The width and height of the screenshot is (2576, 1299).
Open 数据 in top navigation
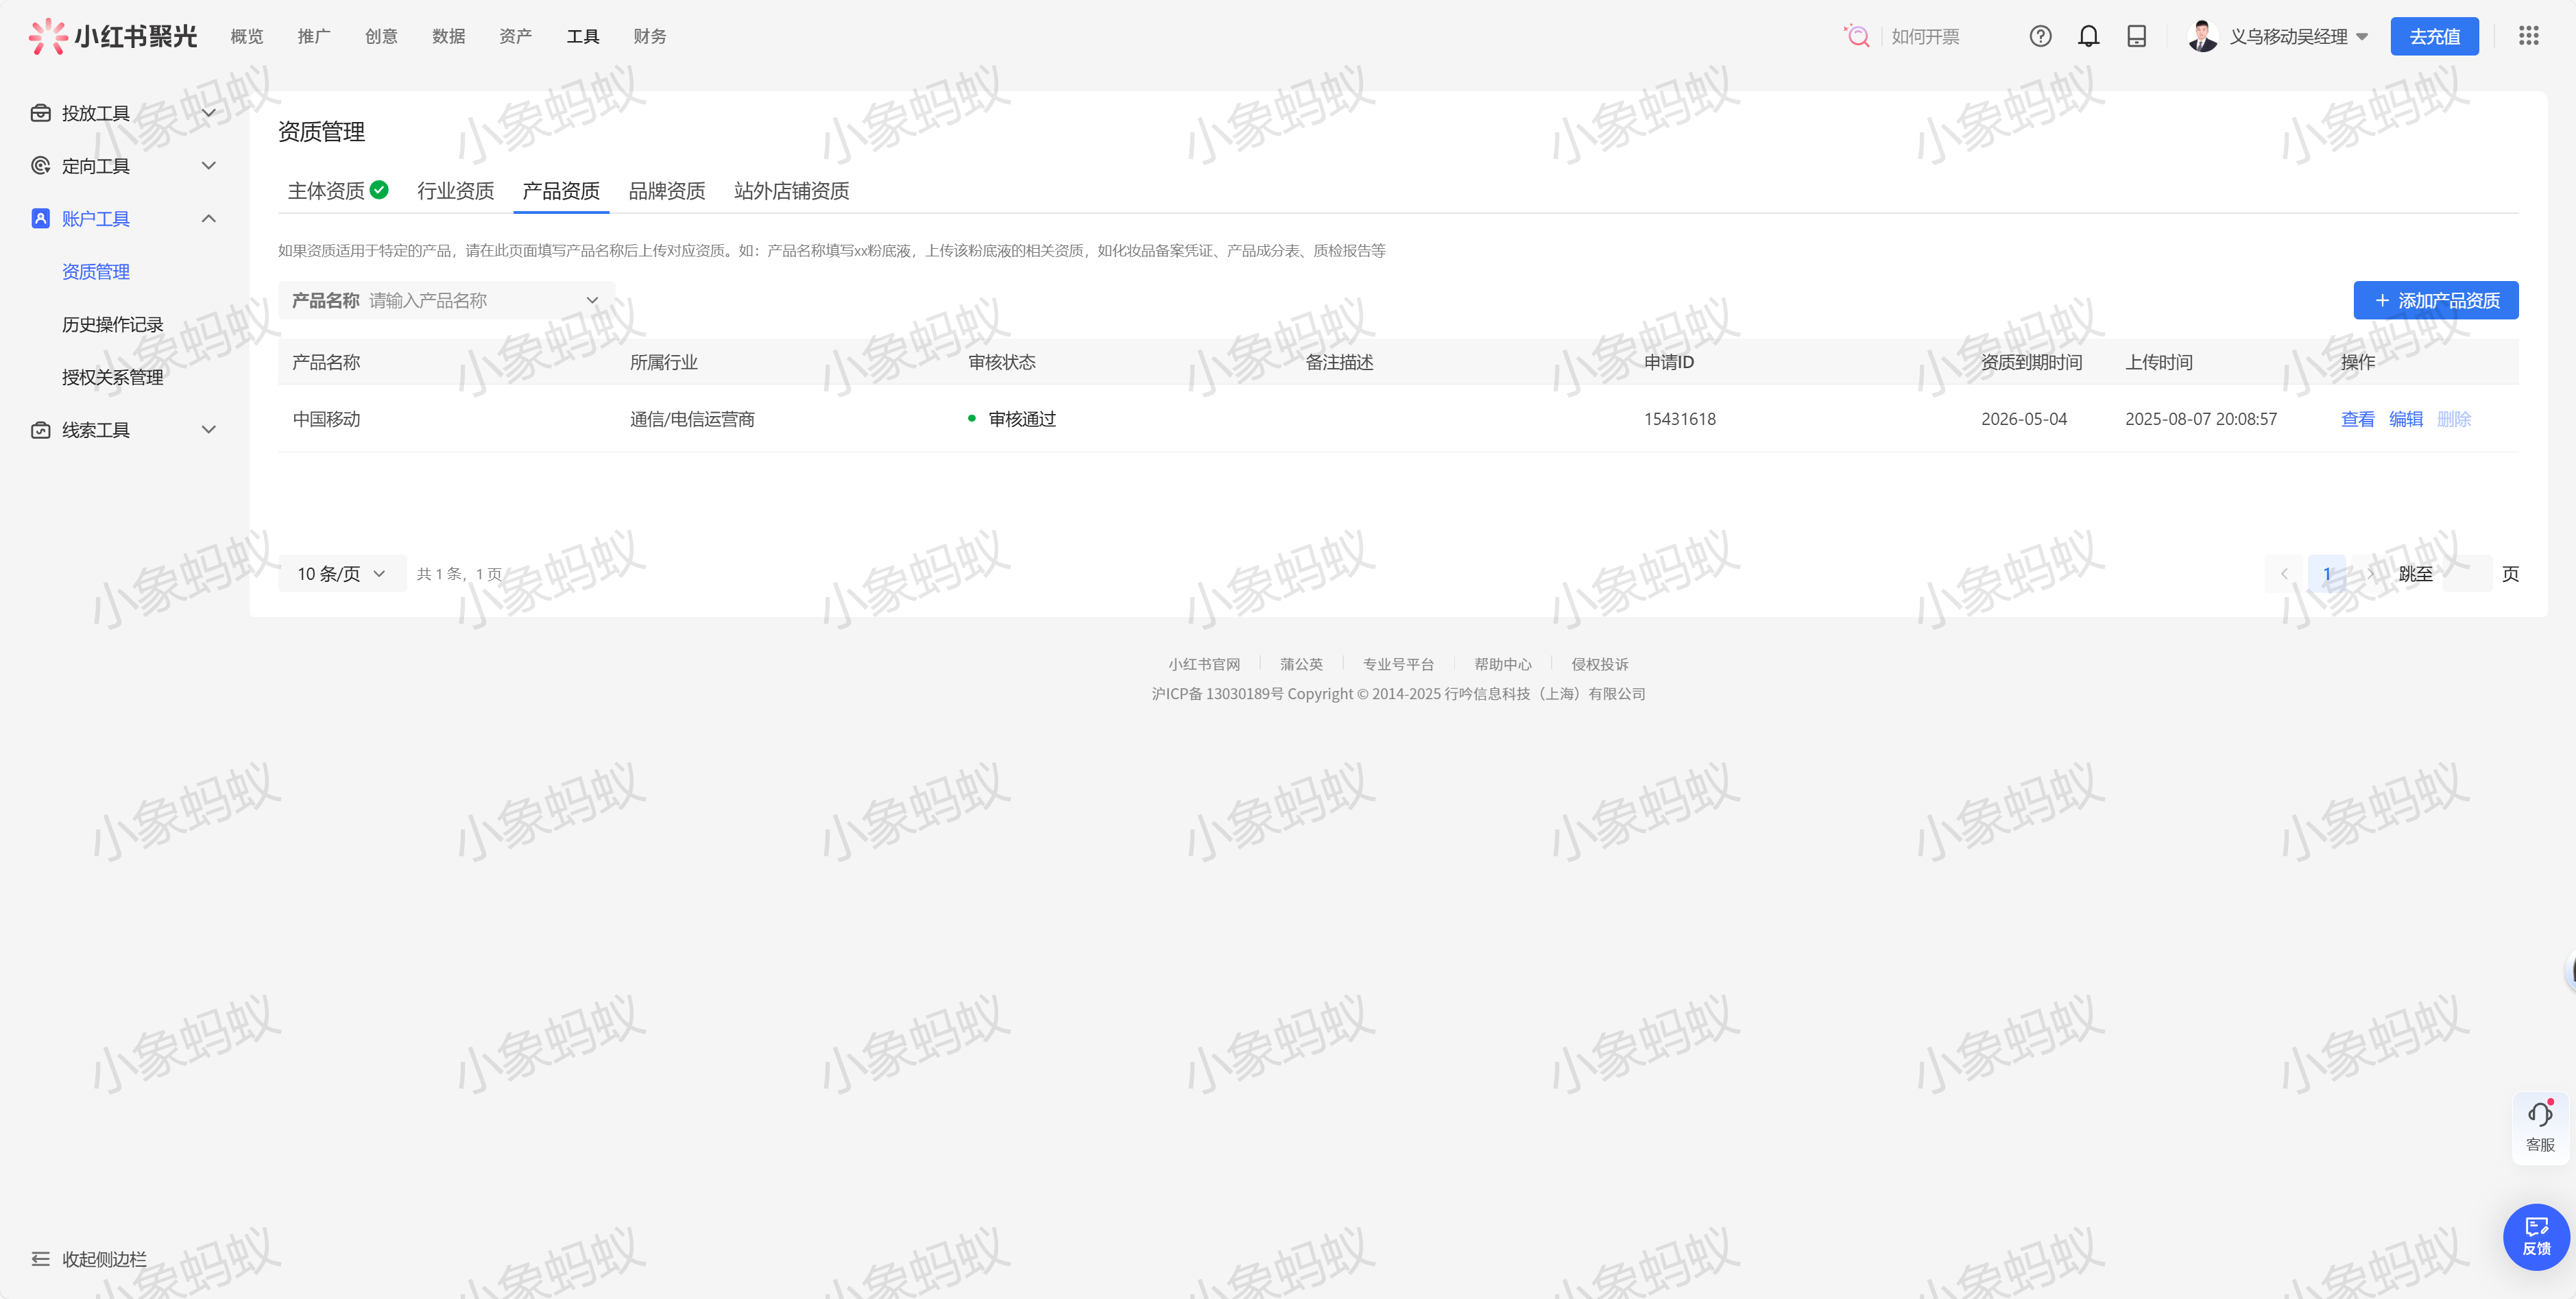point(448,36)
